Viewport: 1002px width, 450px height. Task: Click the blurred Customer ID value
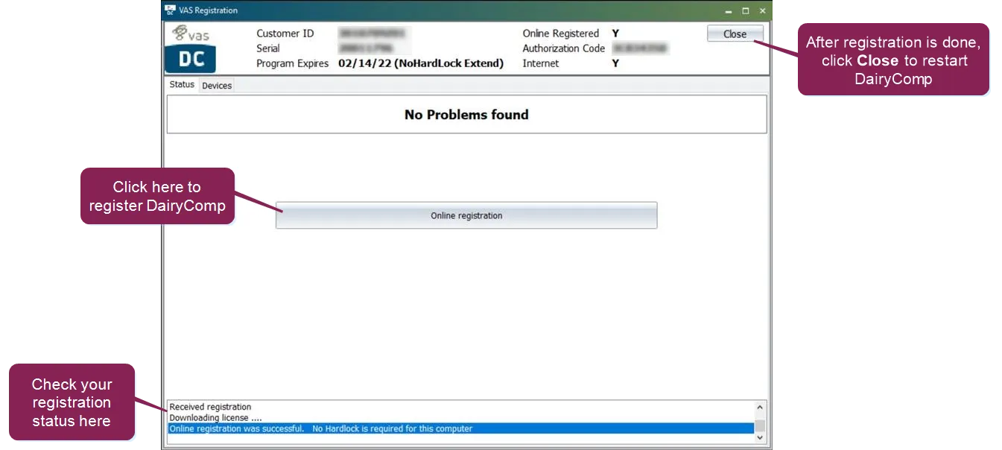(x=374, y=34)
